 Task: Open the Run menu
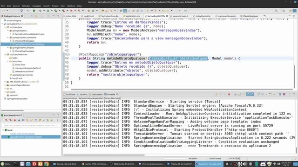[x=62, y=6]
